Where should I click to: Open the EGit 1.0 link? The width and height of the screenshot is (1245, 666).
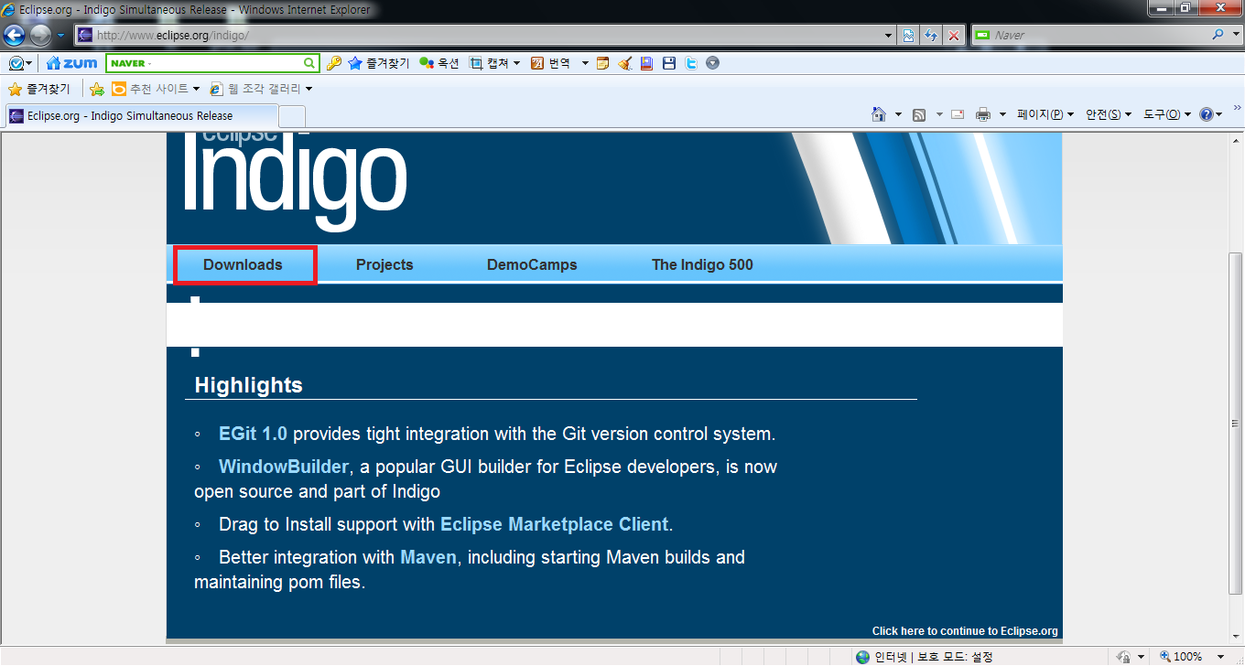coord(253,434)
